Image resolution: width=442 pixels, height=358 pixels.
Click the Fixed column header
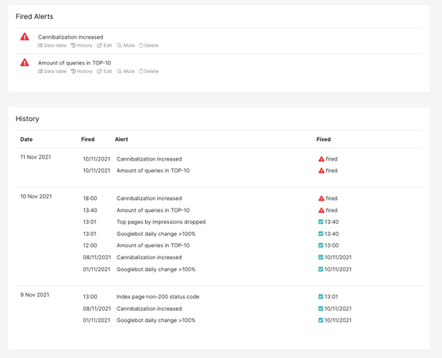(324, 139)
